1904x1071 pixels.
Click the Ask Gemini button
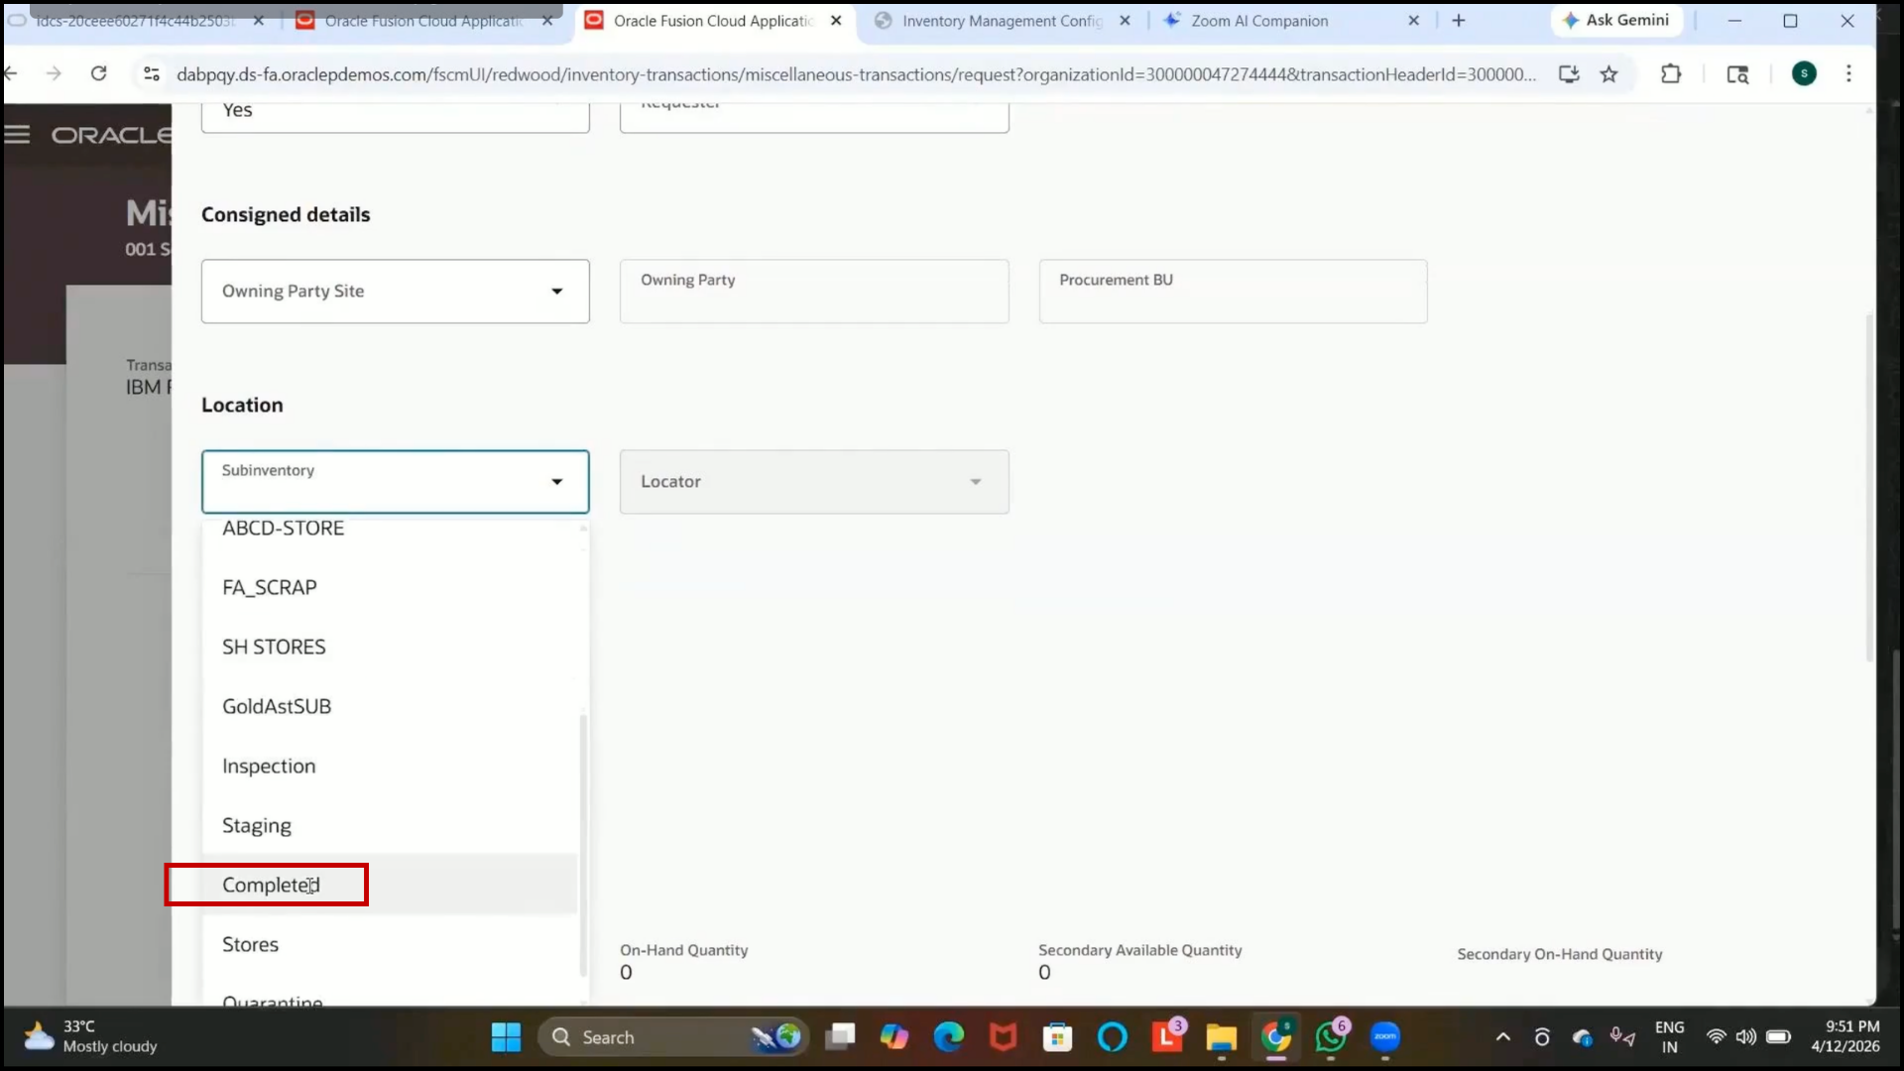[x=1616, y=20]
